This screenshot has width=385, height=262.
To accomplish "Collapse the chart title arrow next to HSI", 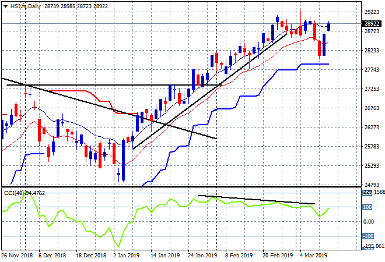I will [x=5, y=6].
